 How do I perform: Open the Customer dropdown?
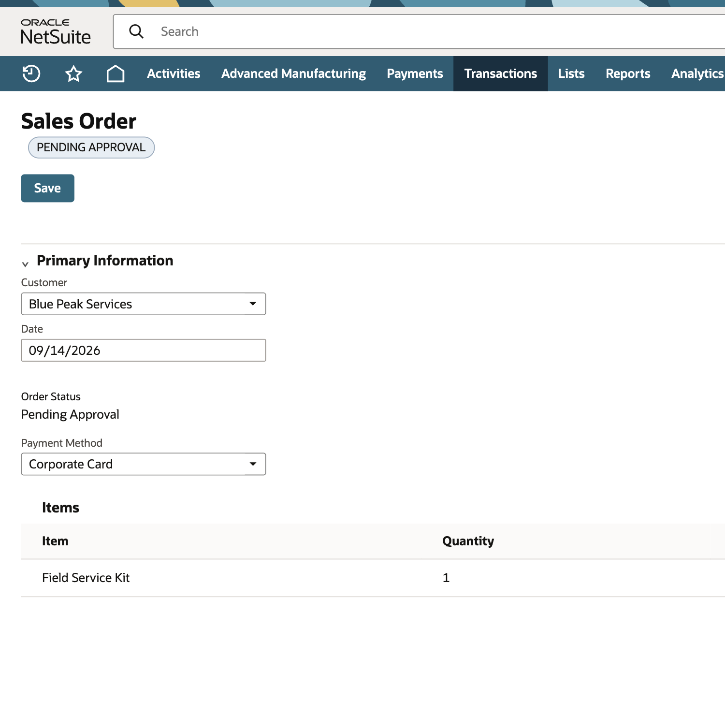[144, 304]
